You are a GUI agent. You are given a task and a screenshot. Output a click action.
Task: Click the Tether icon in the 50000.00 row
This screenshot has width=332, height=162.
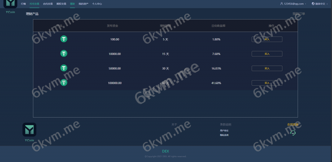[x=64, y=68]
